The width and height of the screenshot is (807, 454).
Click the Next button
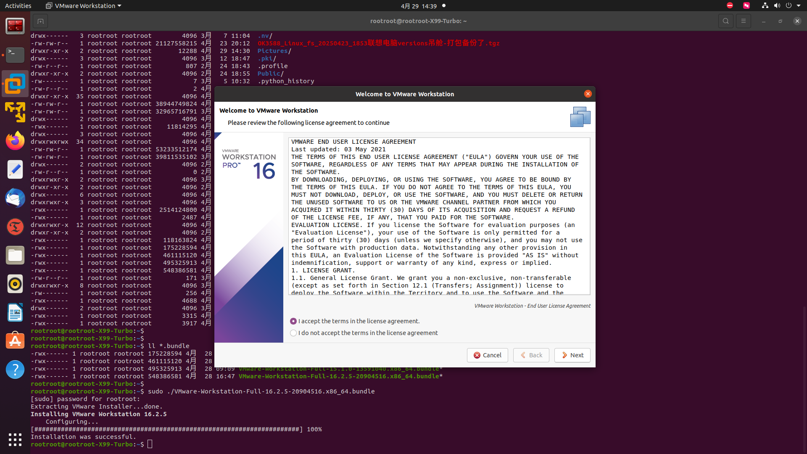(572, 355)
